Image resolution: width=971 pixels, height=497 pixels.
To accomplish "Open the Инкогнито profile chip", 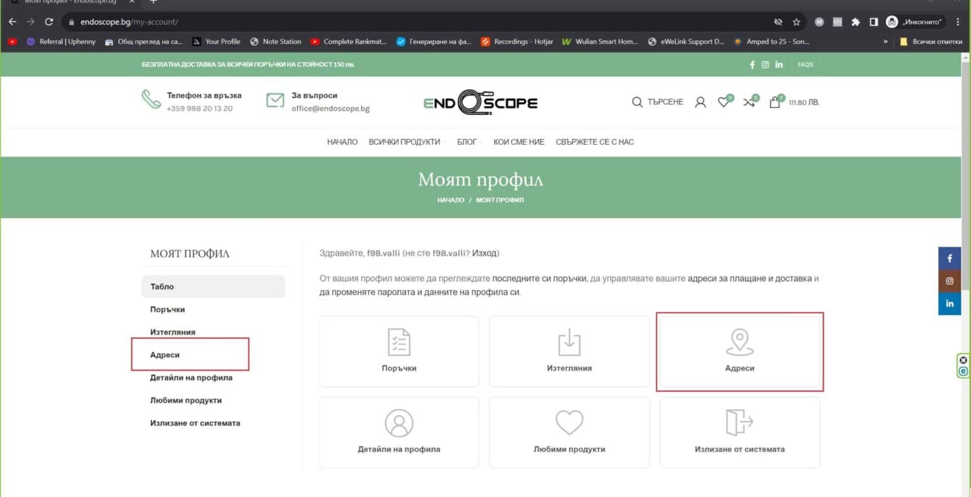I will [x=916, y=22].
